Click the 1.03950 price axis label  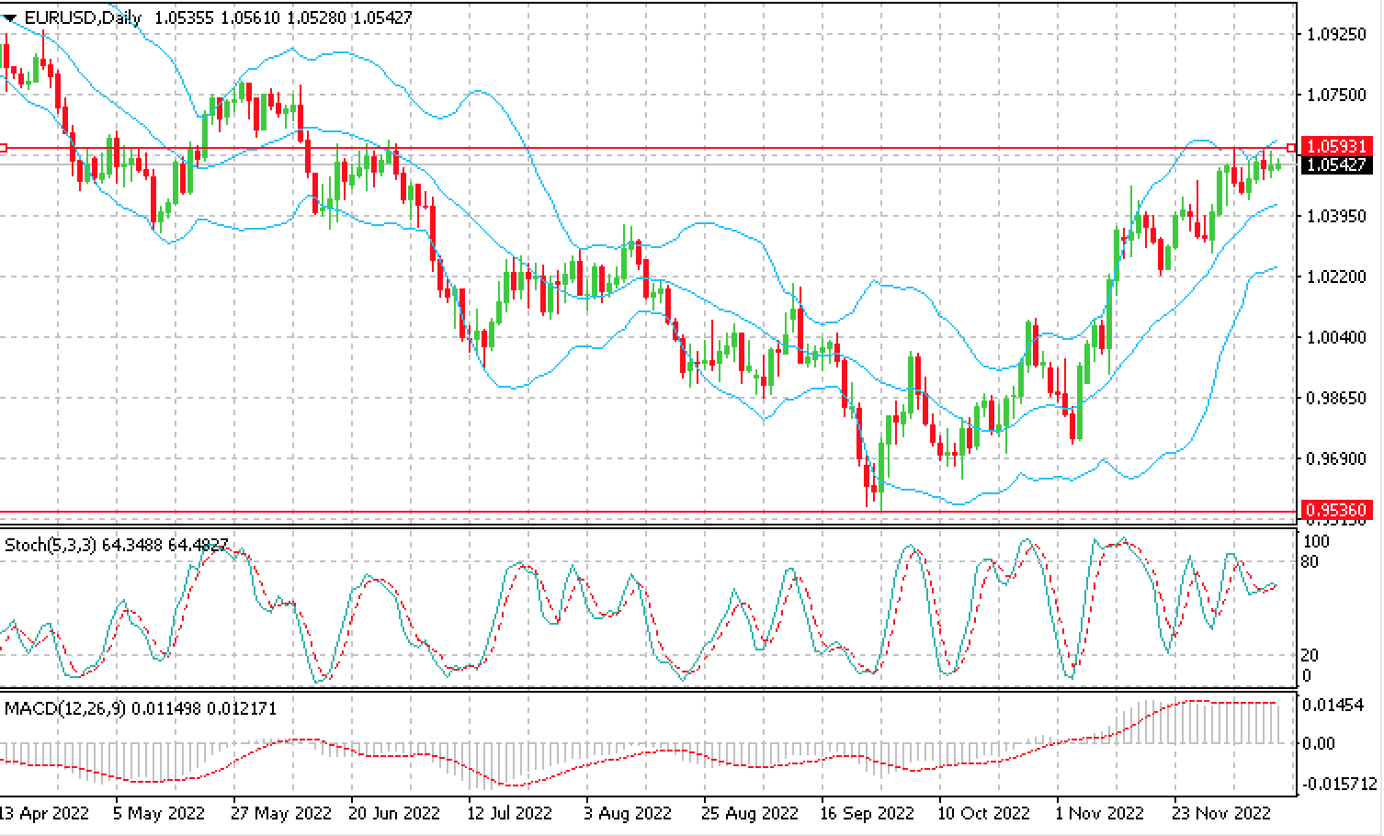1335,216
